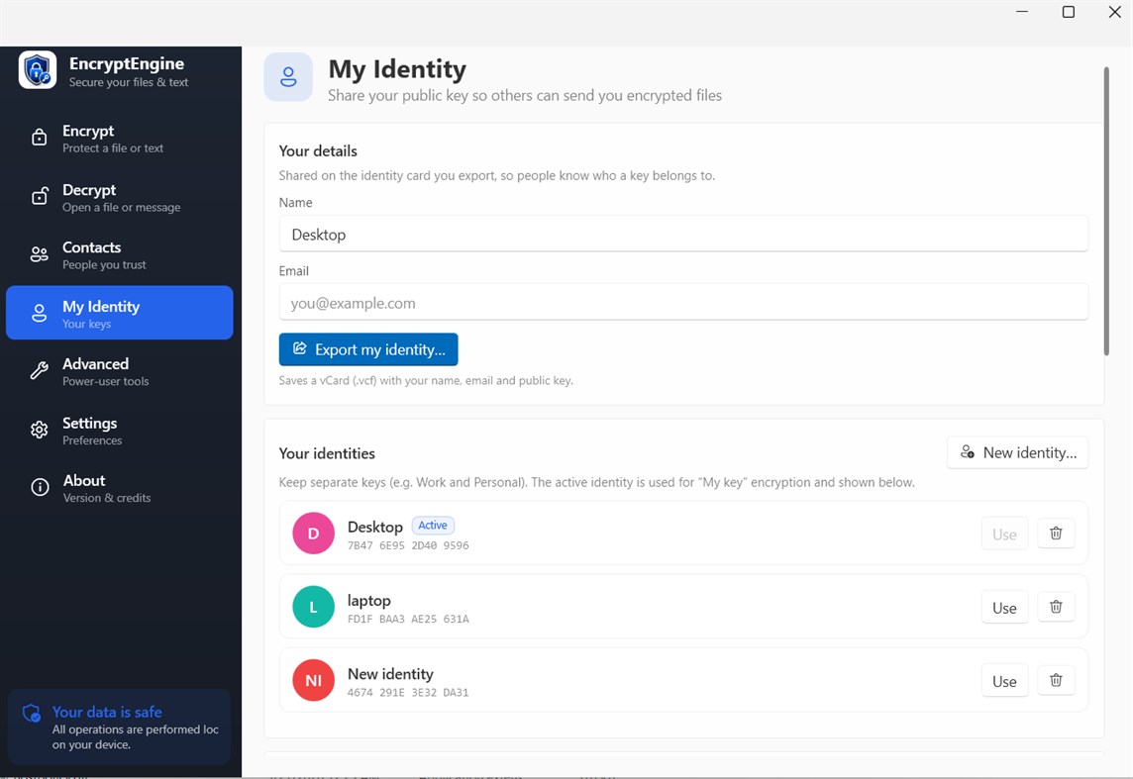Create a New identity

pos(1017,452)
